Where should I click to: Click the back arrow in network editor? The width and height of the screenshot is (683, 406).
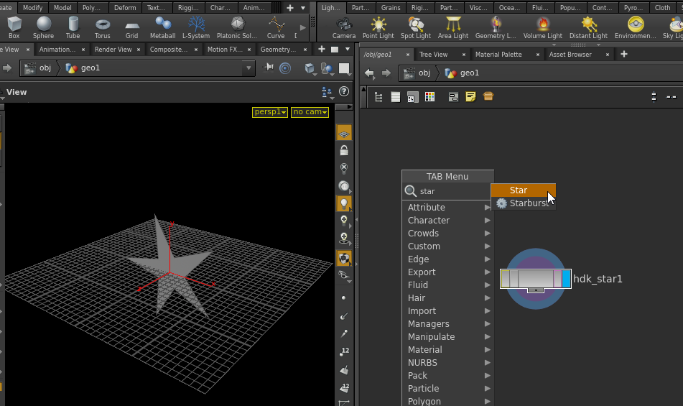click(x=370, y=73)
